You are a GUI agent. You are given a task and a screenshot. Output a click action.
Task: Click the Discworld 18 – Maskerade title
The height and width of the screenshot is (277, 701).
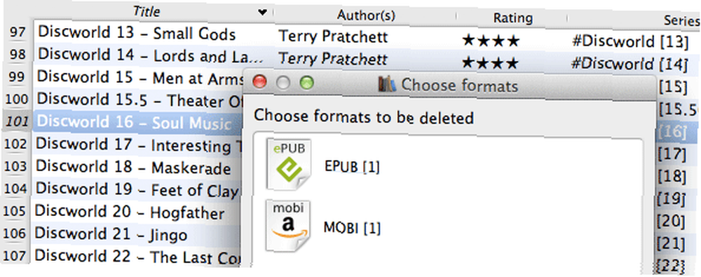[133, 166]
